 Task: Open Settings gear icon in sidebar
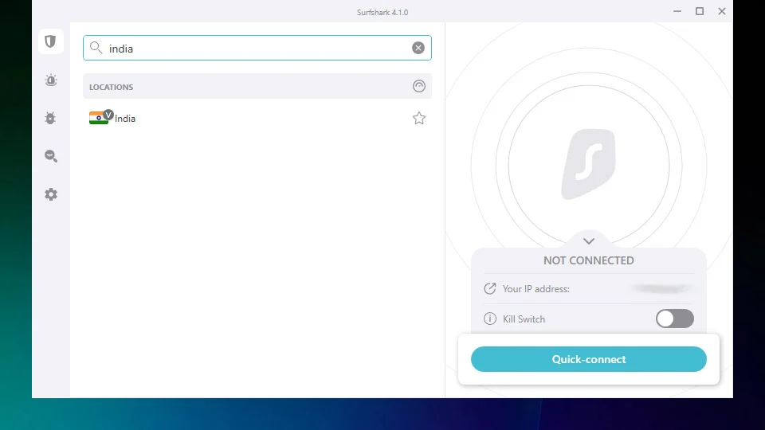click(51, 194)
